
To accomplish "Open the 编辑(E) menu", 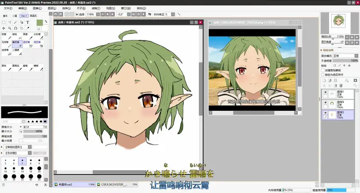I will pos(22,8).
